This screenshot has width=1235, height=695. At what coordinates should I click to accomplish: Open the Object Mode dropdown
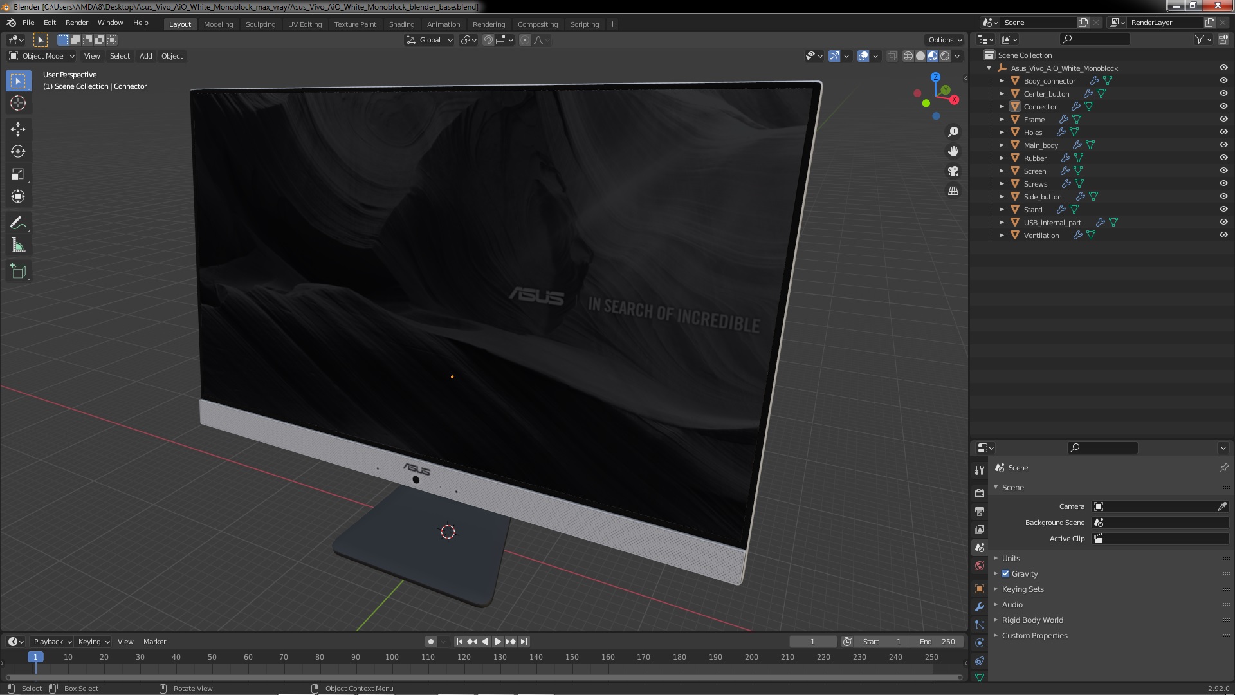coord(42,57)
